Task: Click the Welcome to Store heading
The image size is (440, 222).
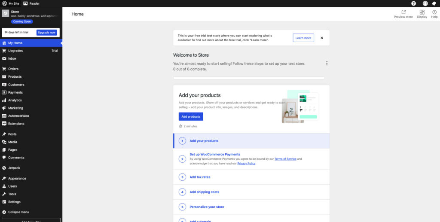Action: click(191, 55)
